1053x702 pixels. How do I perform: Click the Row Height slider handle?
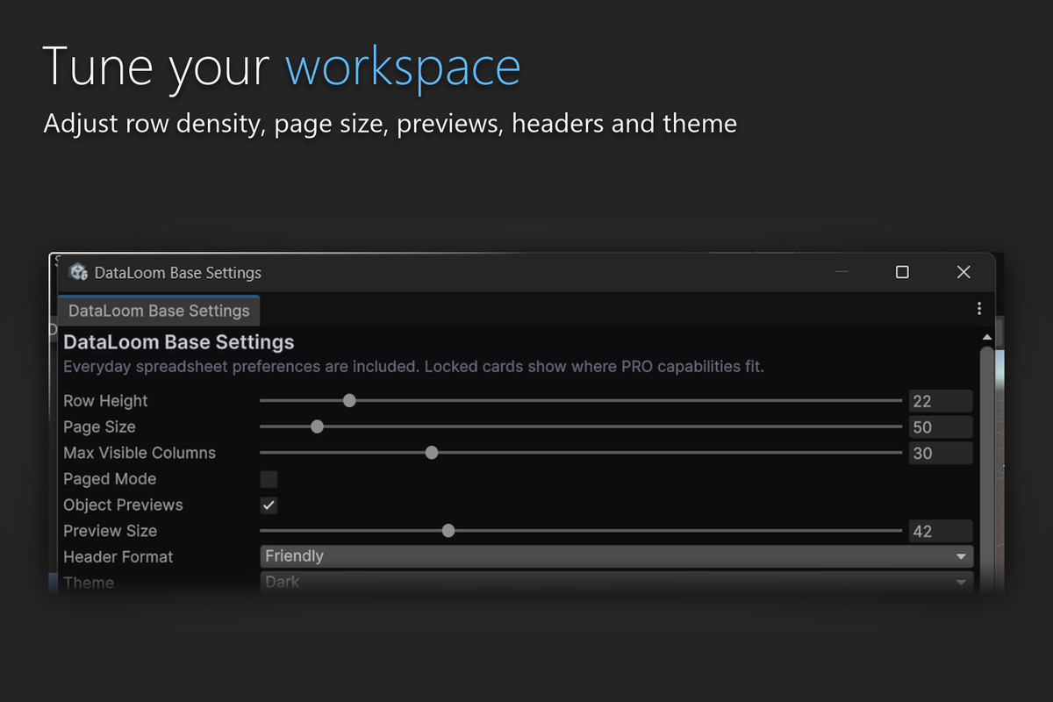click(349, 401)
